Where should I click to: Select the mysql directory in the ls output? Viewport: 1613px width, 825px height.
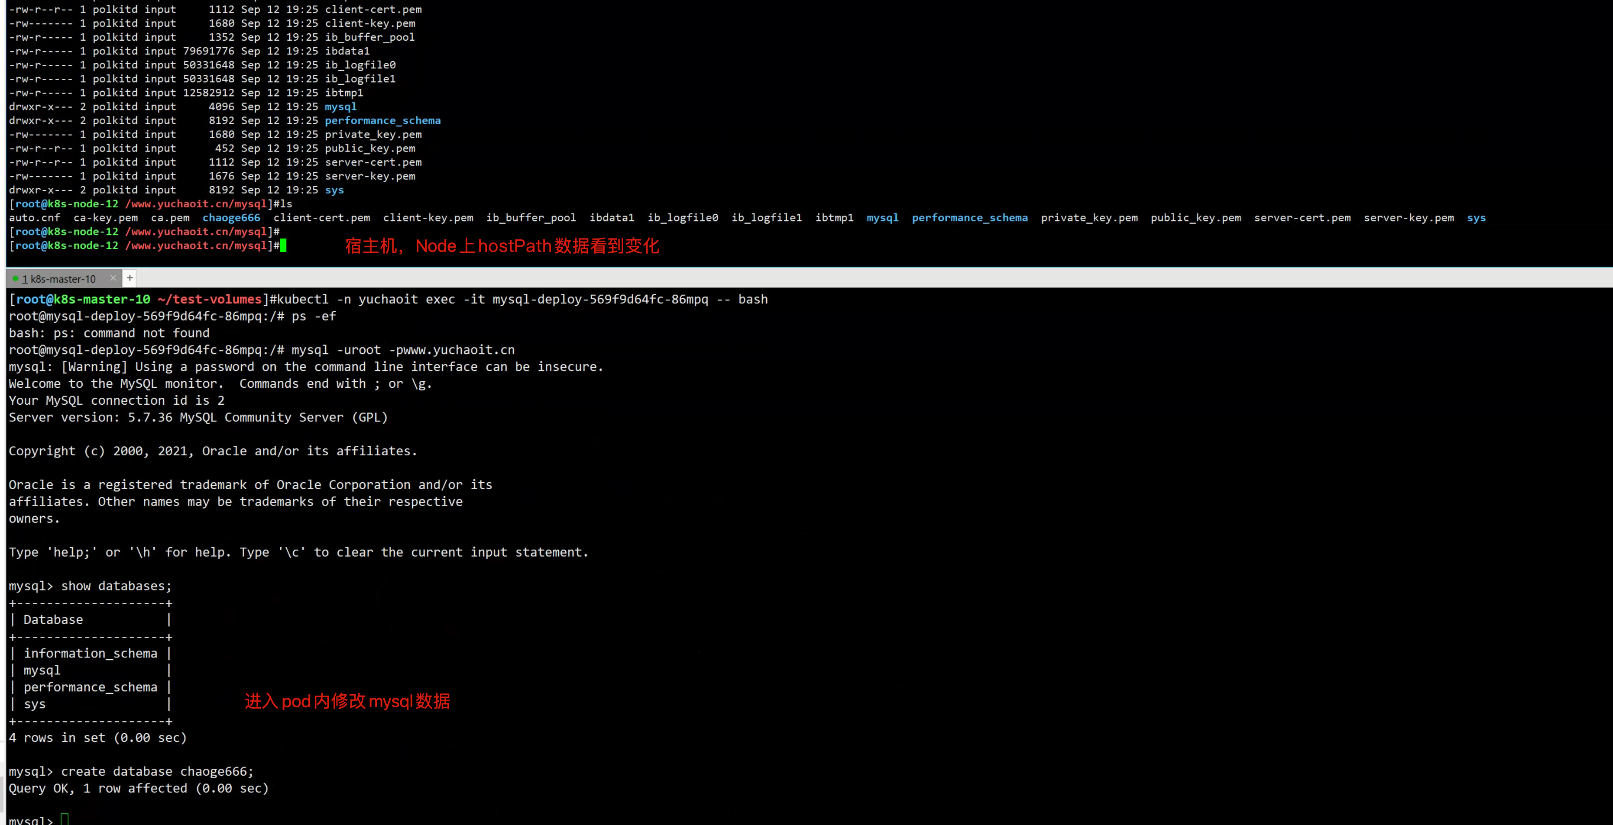(x=882, y=217)
